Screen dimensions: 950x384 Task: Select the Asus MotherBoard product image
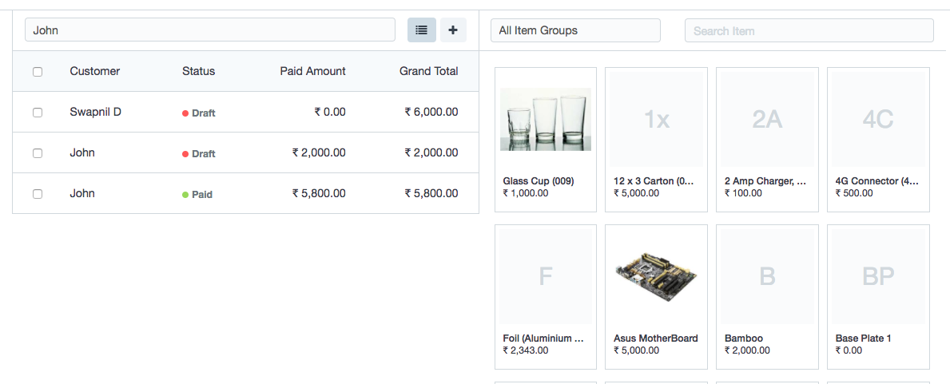pos(656,276)
